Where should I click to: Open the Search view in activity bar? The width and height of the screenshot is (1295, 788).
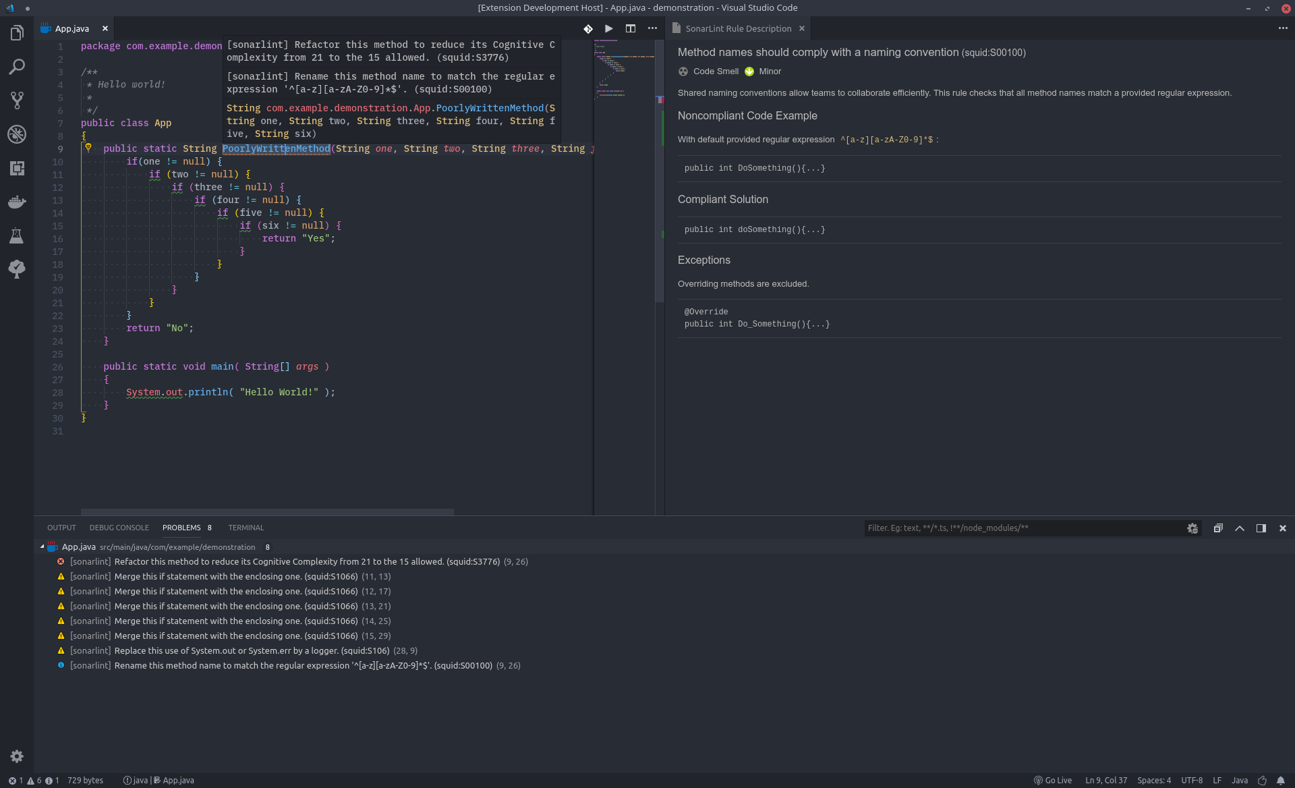[17, 67]
